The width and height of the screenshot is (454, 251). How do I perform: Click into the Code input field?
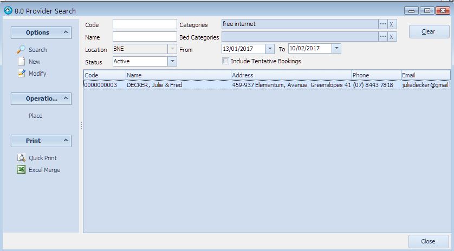(145, 24)
